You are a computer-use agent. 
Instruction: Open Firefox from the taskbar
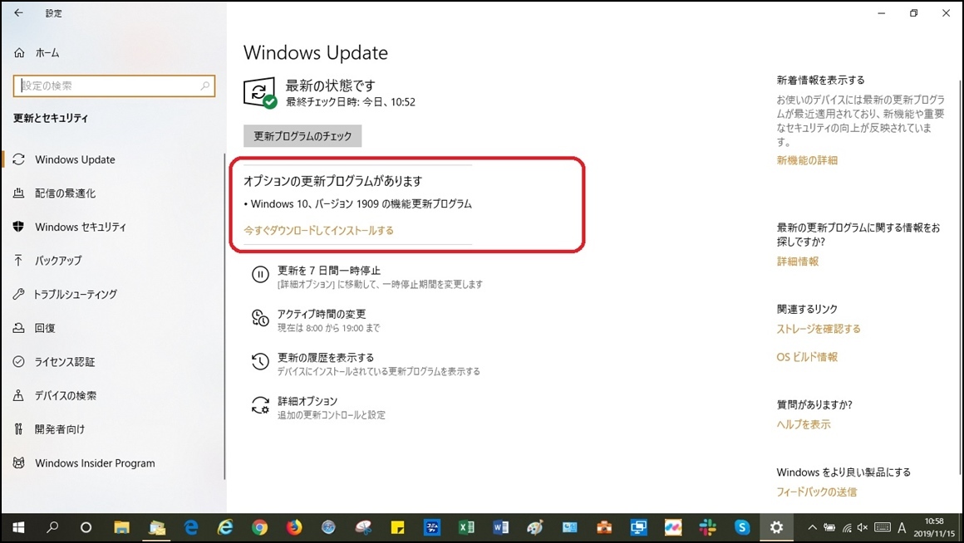tap(294, 528)
